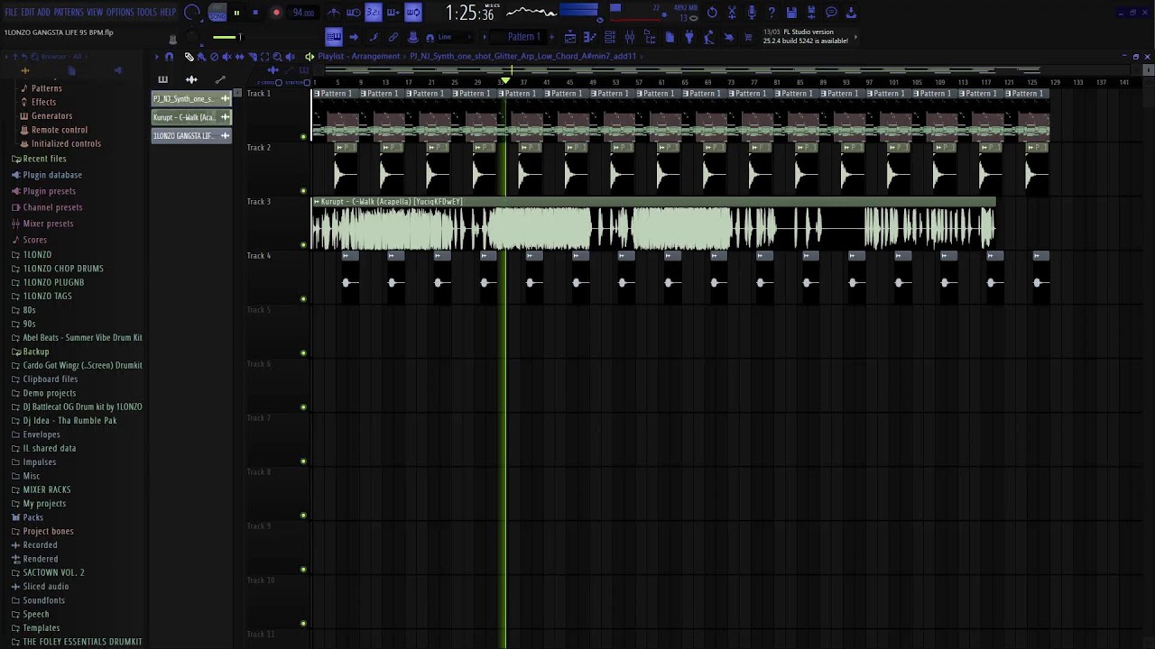Toggle the Pat/Song mode switch
Viewport: 1155px width, 649px height.
coord(217,13)
